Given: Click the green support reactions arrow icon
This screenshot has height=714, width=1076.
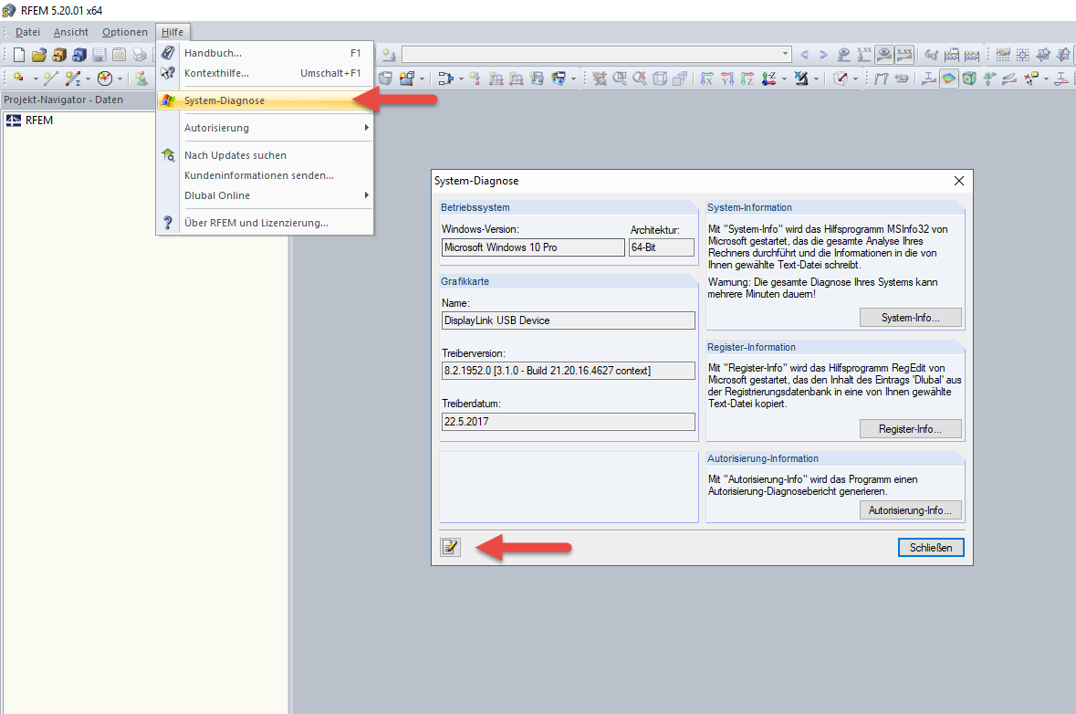Looking at the screenshot, I should [x=989, y=79].
